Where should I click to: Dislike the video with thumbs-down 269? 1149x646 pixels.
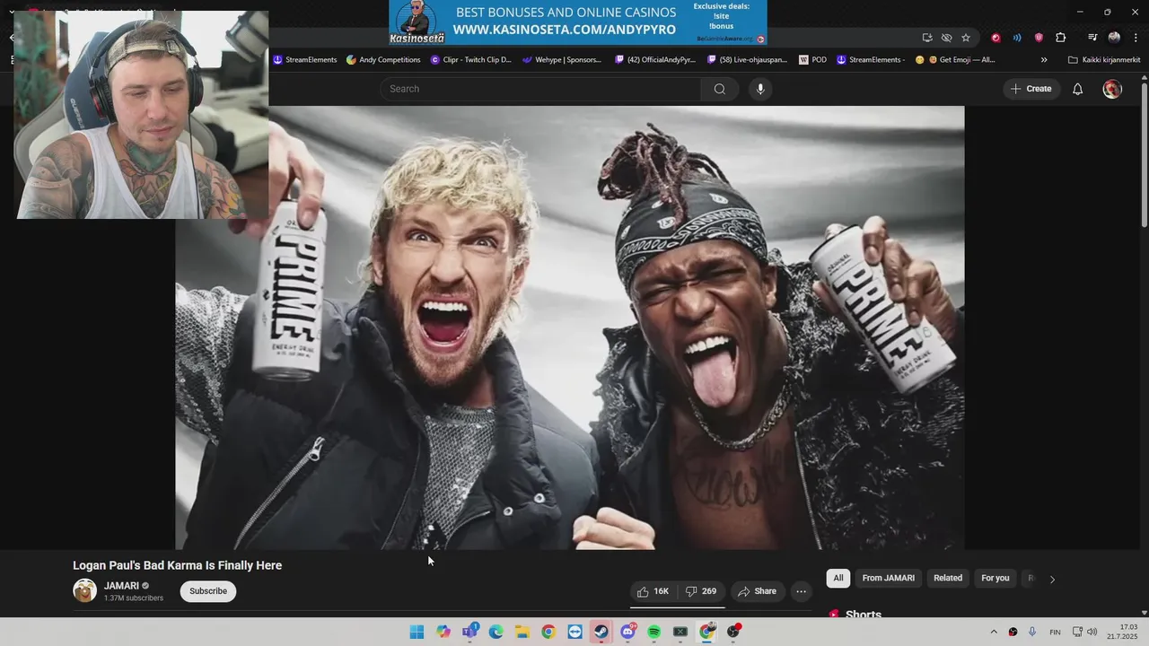701,591
